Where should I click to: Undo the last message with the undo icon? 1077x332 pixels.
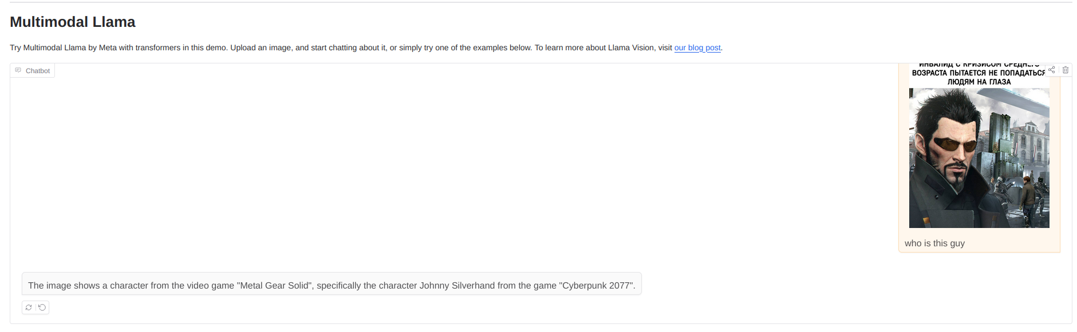42,307
